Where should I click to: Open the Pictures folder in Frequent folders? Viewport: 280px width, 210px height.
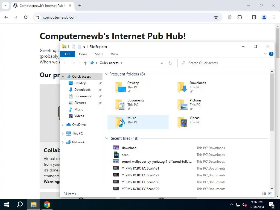click(x=200, y=105)
